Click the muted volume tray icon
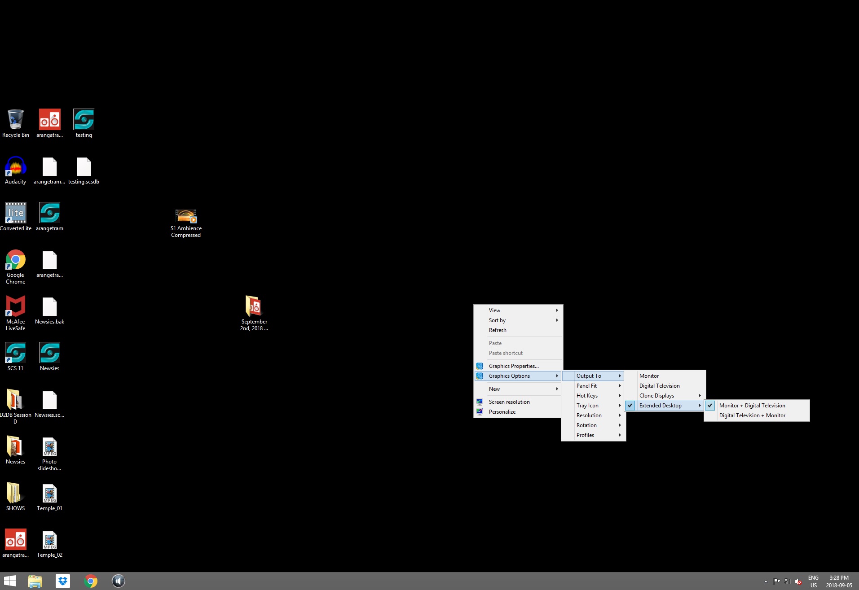Screen dimensions: 859x590 (798, 581)
